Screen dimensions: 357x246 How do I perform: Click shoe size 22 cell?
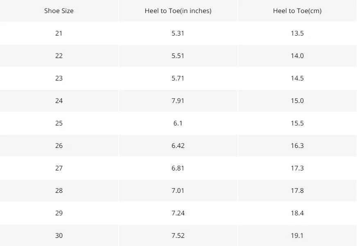coord(59,56)
